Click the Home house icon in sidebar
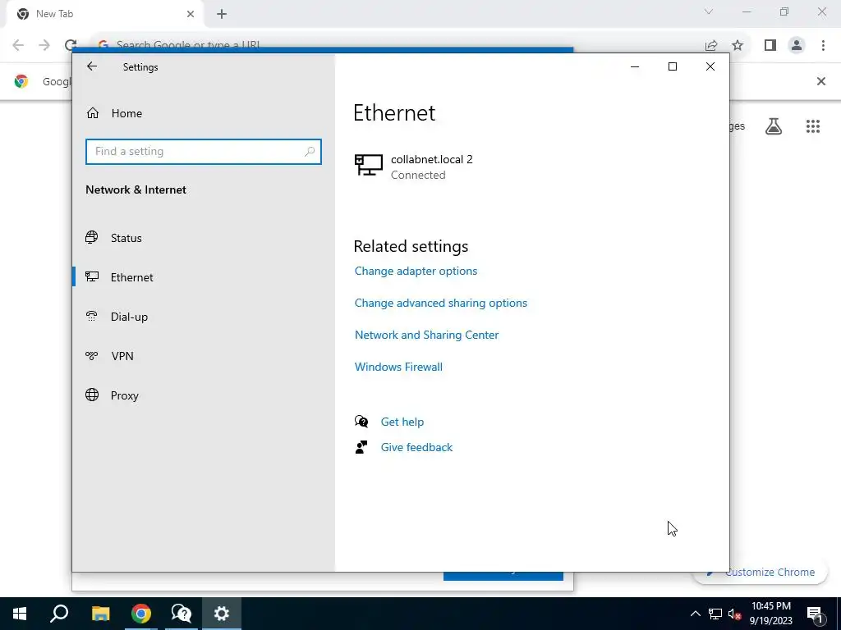This screenshot has width=841, height=630. [x=93, y=113]
